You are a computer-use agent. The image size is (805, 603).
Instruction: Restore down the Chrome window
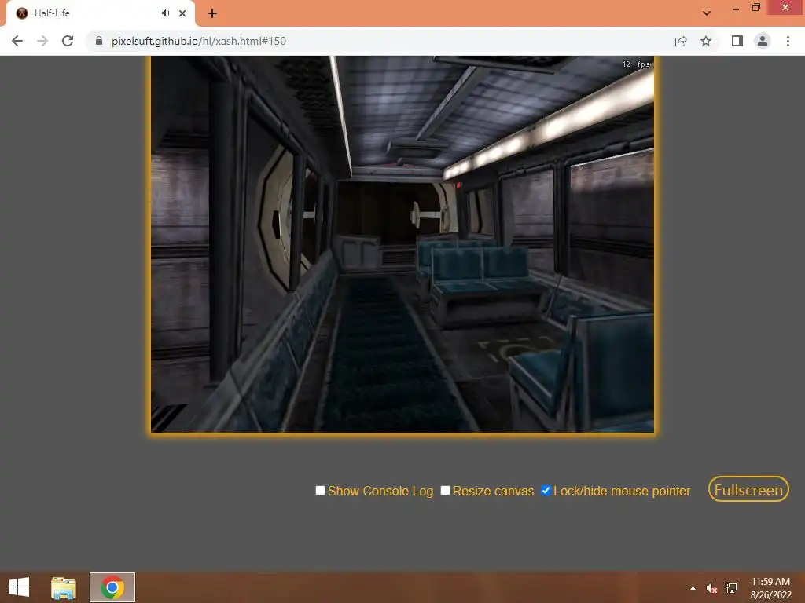tap(756, 8)
